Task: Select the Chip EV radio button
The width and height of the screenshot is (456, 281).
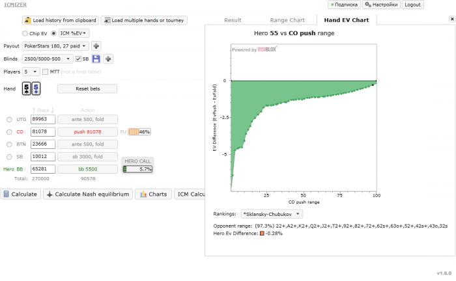Action: [25, 33]
